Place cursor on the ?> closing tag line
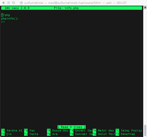The image size is (147, 137). 3,22
